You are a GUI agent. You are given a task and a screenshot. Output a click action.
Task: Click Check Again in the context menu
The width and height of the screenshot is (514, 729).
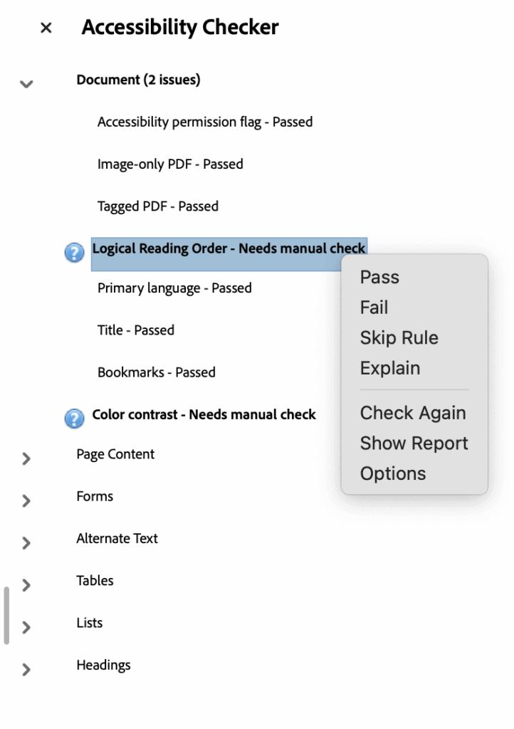413,413
